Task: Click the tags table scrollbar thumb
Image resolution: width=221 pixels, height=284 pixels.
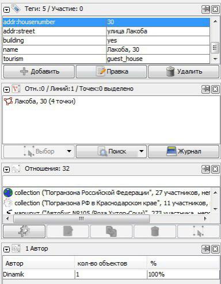Action: click(x=215, y=47)
